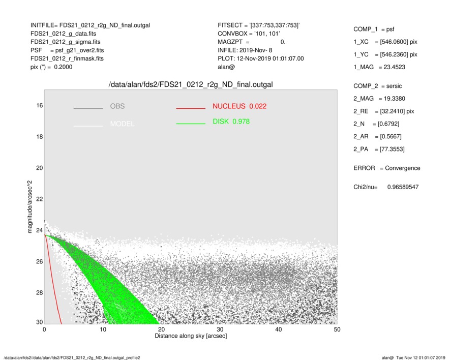Click the x-axis tick label 40
The height and width of the screenshot is (360, 450).
278,329
